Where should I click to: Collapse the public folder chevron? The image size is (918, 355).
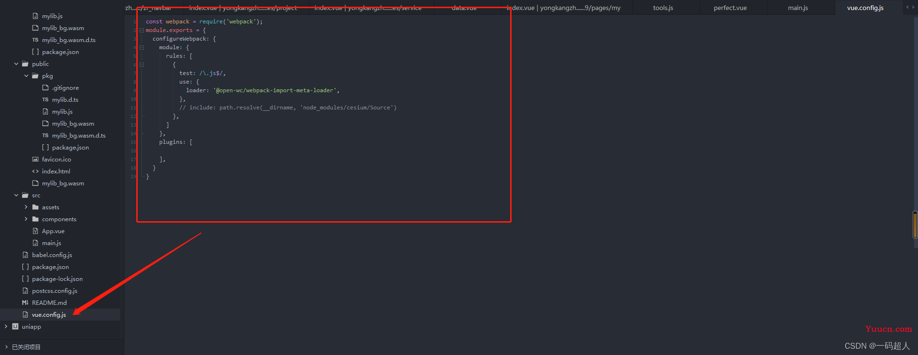point(16,64)
